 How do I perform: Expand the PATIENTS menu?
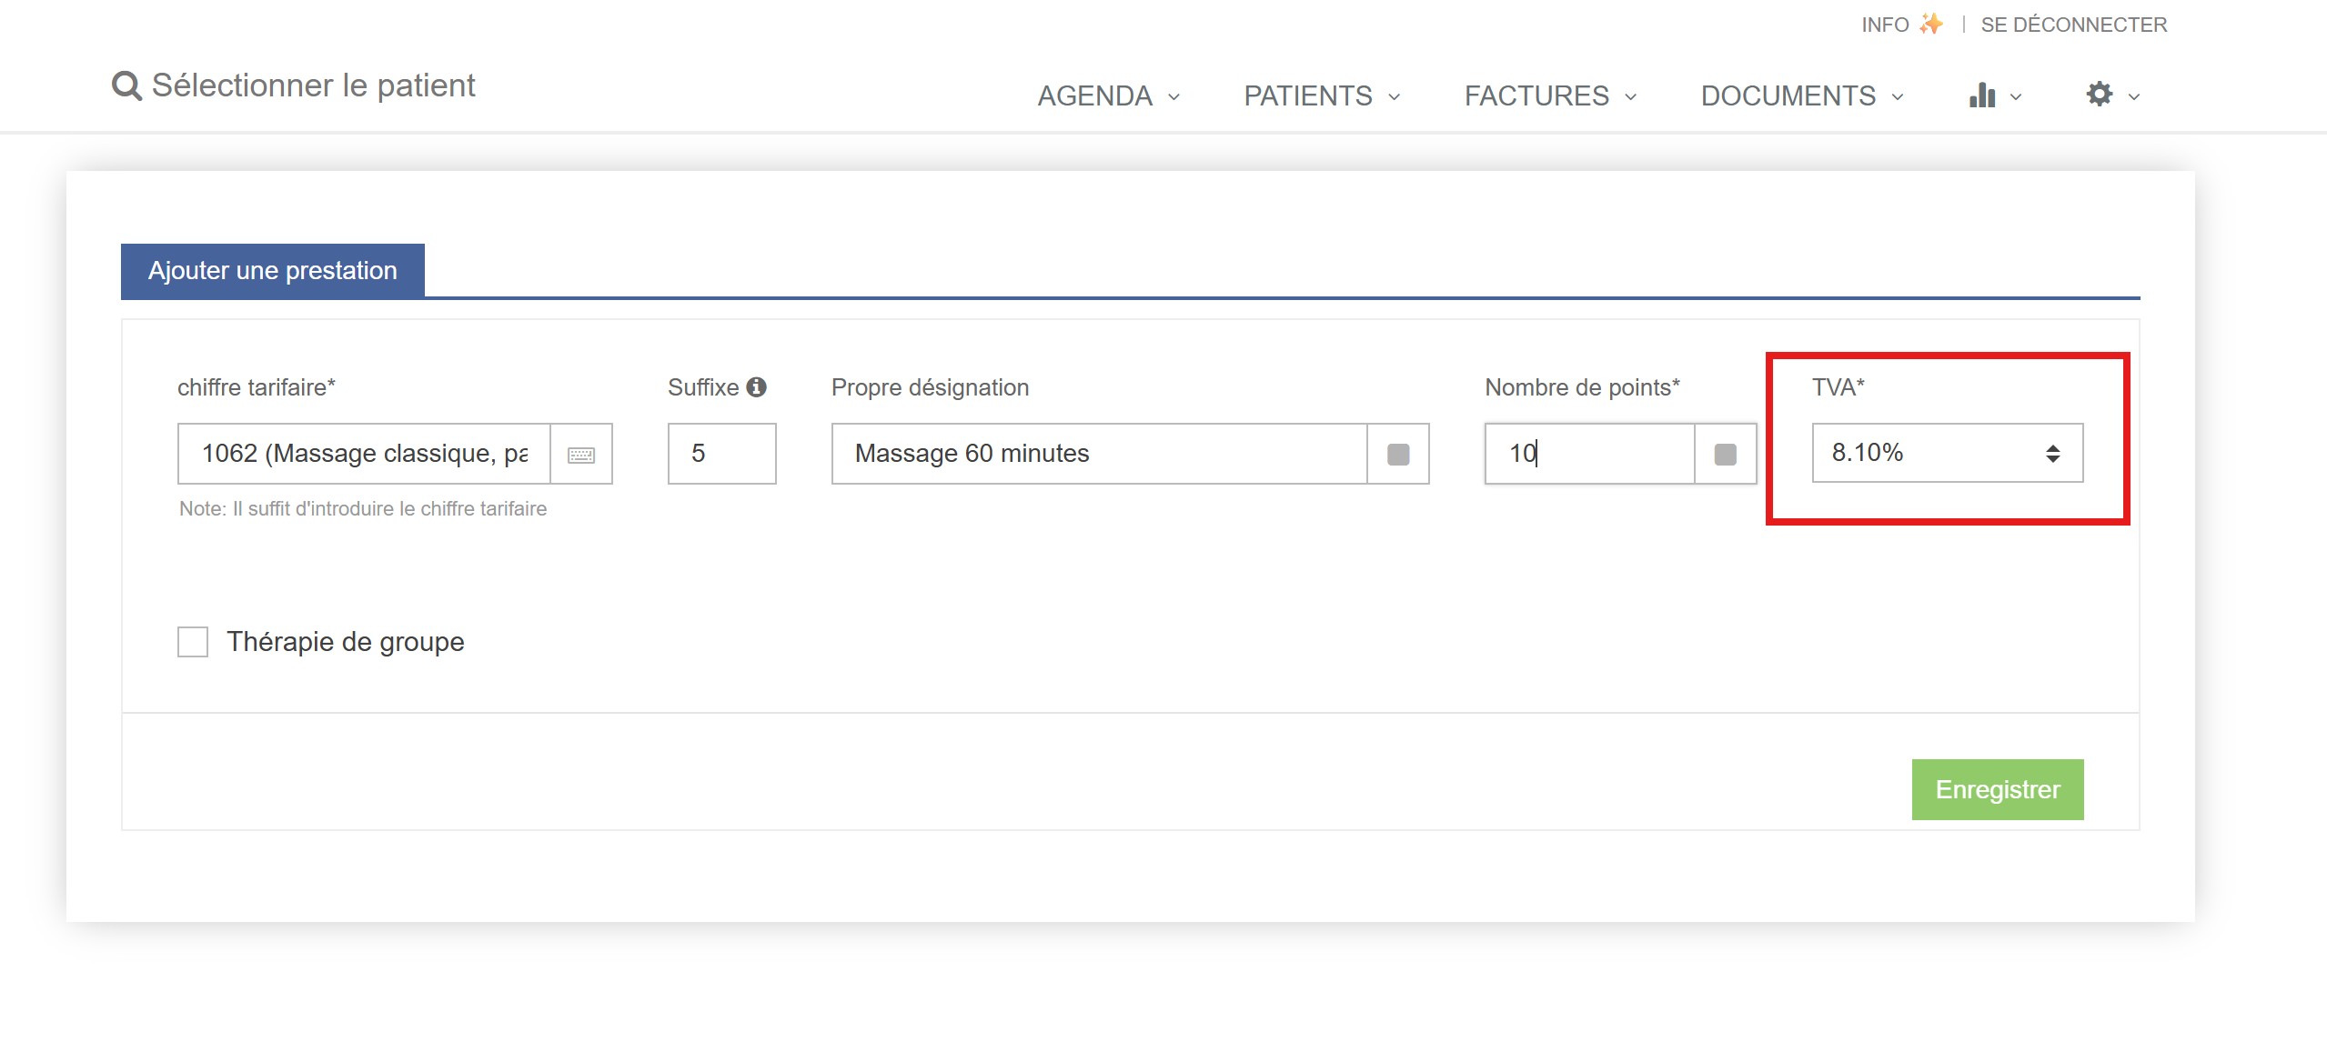1322,95
